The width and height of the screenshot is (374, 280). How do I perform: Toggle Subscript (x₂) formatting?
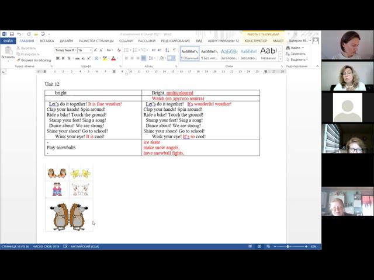click(x=83, y=58)
